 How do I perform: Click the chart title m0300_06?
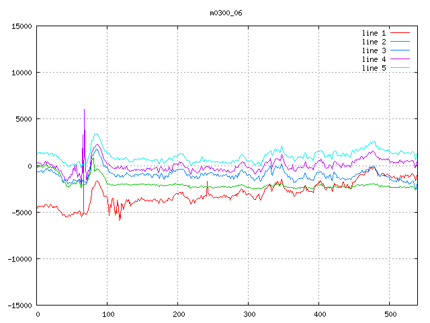(226, 13)
